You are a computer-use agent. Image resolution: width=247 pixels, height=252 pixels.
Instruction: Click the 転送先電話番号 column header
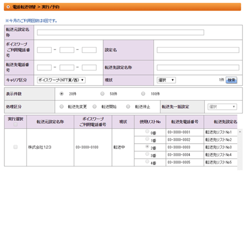point(185,122)
